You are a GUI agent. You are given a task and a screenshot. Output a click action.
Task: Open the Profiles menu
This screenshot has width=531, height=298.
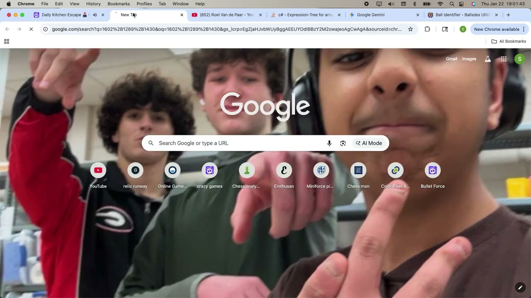(x=144, y=4)
